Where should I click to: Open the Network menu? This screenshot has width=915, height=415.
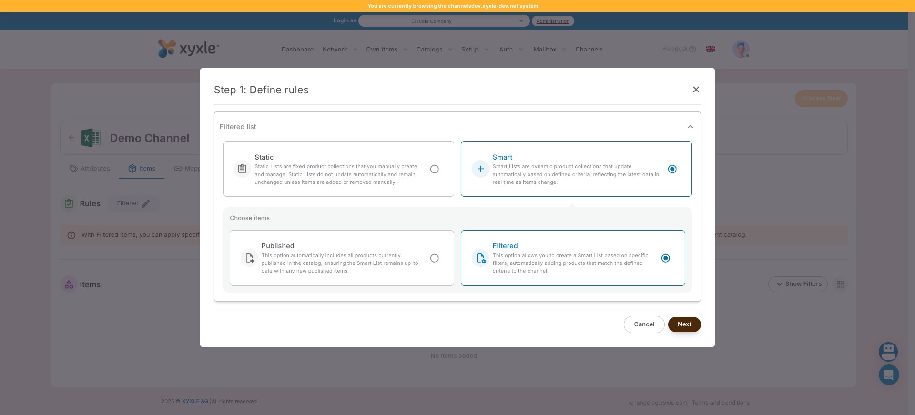coord(335,50)
